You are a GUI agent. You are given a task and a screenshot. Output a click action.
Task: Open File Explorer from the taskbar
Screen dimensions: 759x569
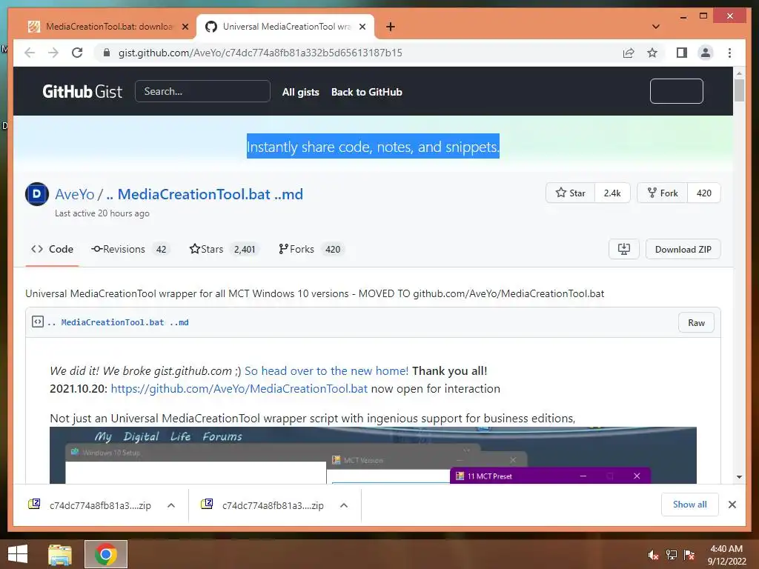(60, 554)
